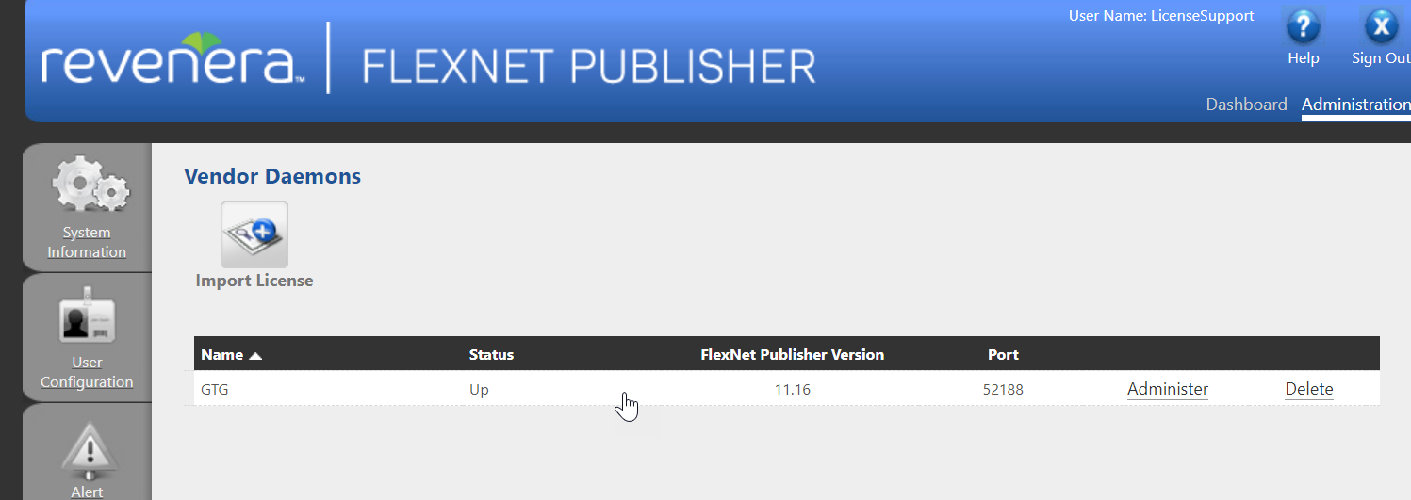Select the GTG daemon name cell
The image size is (1411, 500).
(215, 389)
